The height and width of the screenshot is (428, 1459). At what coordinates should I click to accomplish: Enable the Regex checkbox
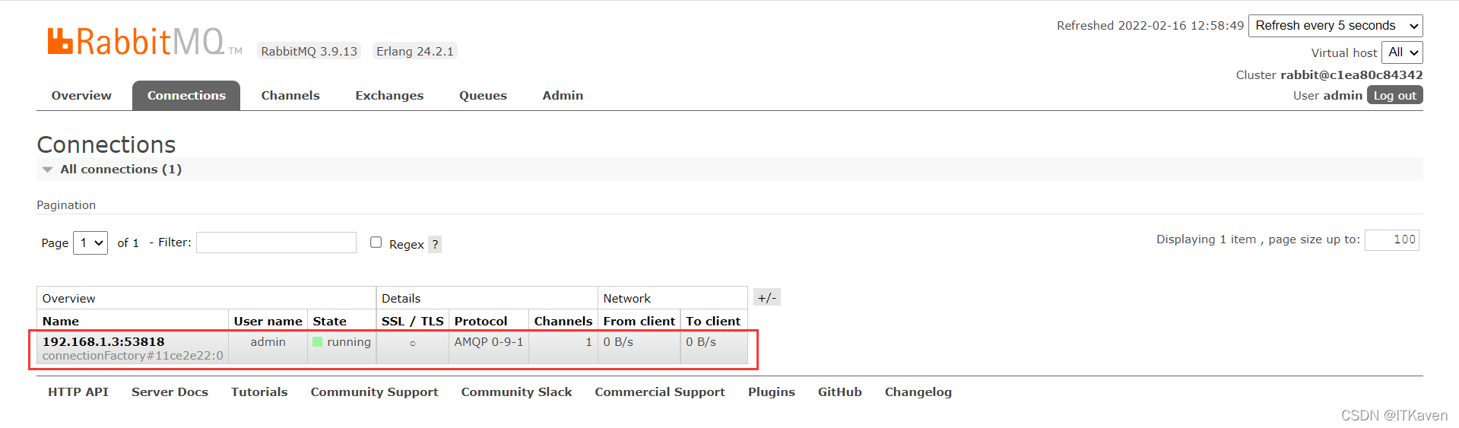click(x=376, y=243)
